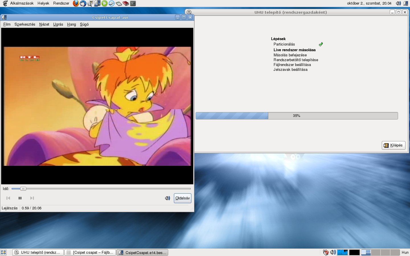
Task: Click the video player window menu icon
Action: [4, 17]
